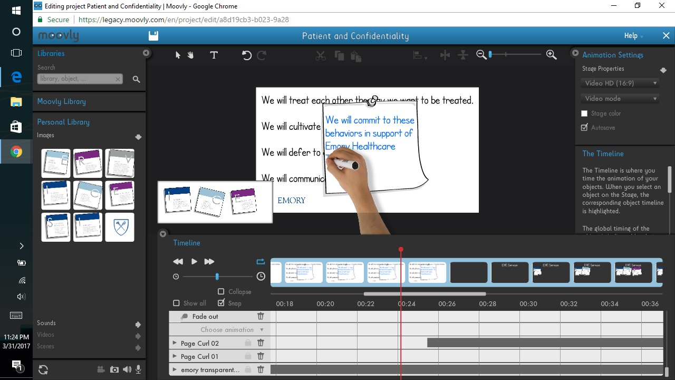The width and height of the screenshot is (675, 380).
Task: Adjust the timeline time scale slider
Action: 217,277
